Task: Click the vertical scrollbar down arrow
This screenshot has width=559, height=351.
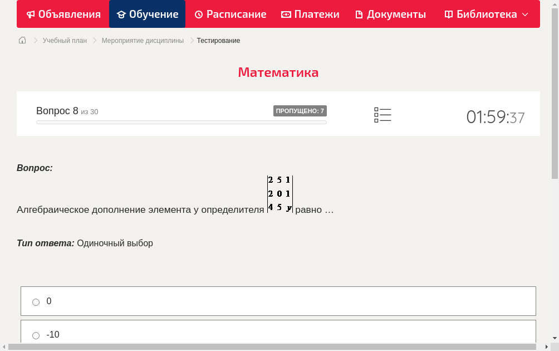Action: [x=555, y=338]
